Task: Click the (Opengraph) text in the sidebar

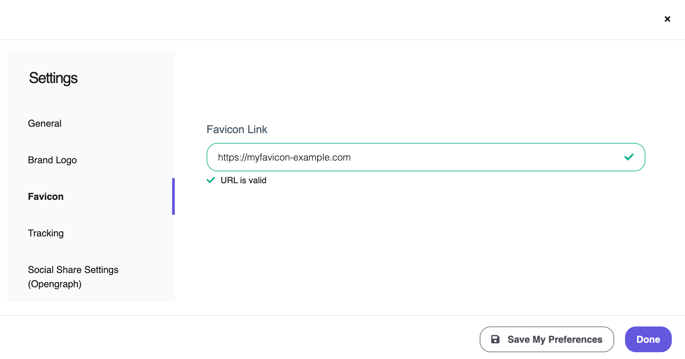Action: pos(55,284)
